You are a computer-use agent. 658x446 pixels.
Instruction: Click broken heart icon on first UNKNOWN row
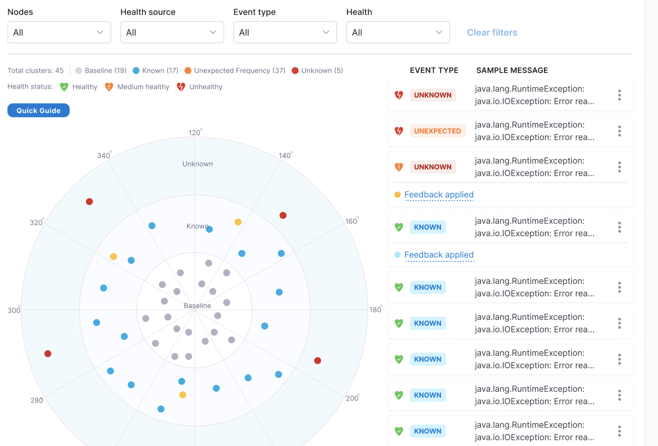[399, 95]
